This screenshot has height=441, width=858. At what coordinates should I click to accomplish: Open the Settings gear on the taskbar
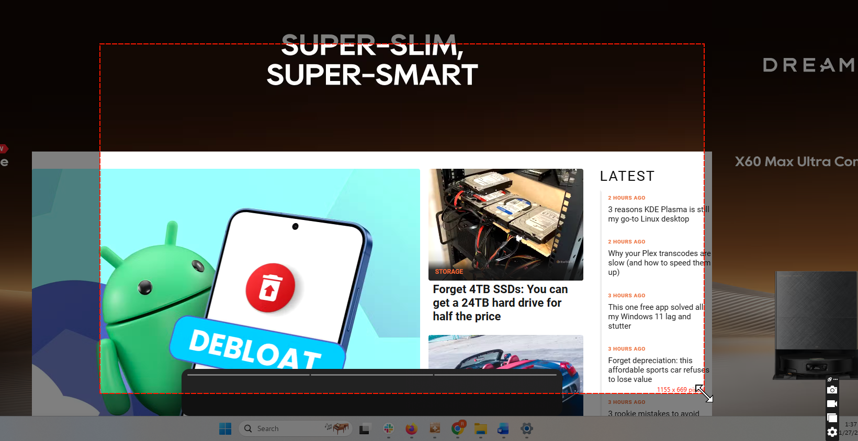pyautogui.click(x=527, y=429)
